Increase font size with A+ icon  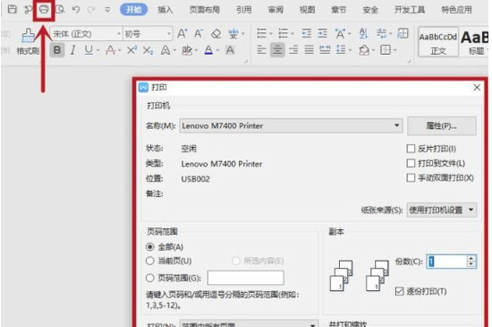tap(182, 33)
